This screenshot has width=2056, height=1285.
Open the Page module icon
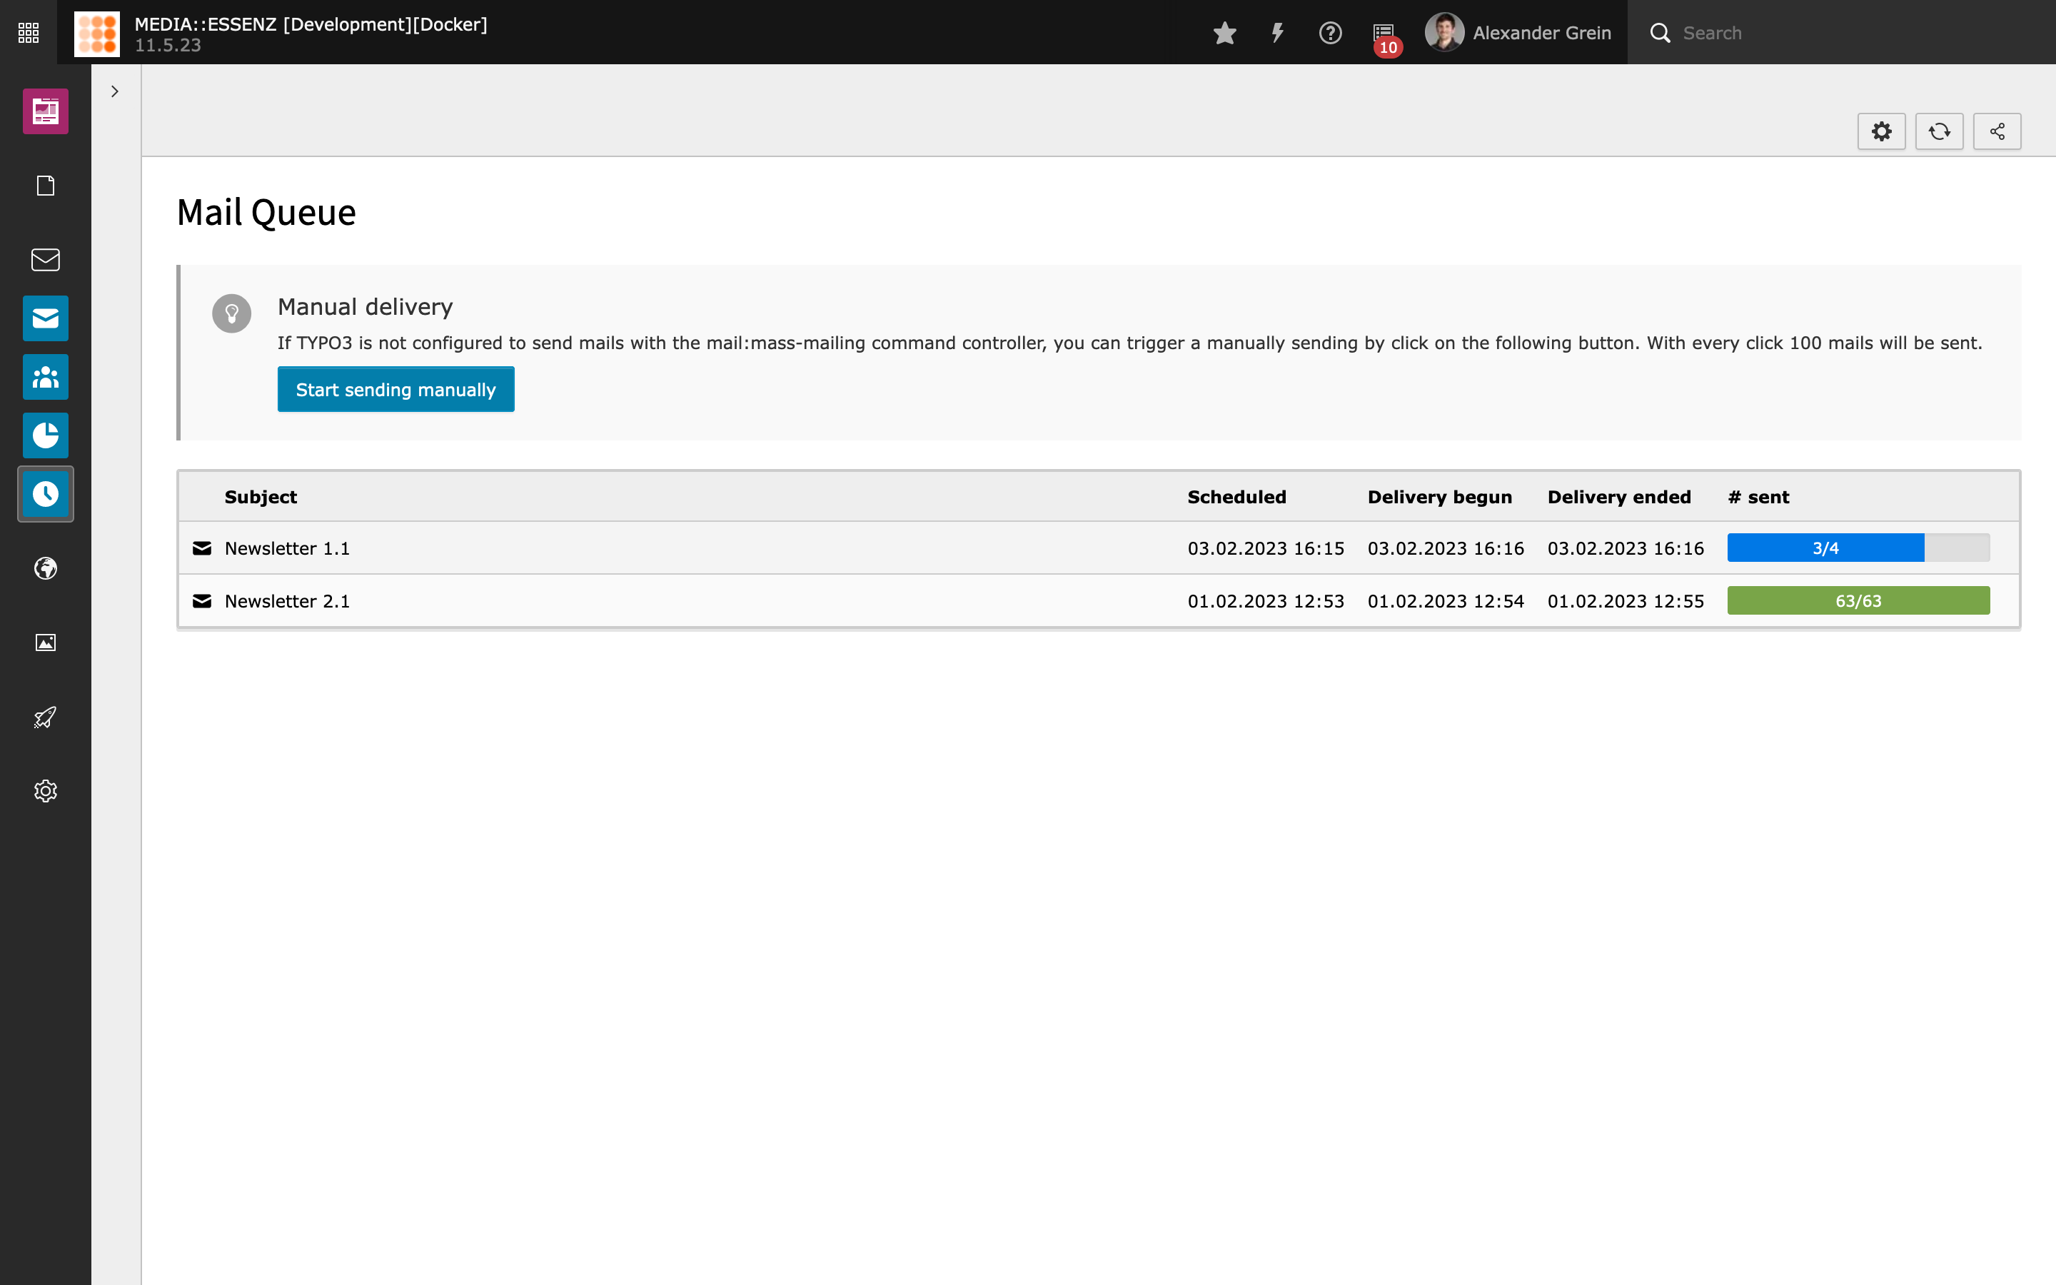[45, 186]
